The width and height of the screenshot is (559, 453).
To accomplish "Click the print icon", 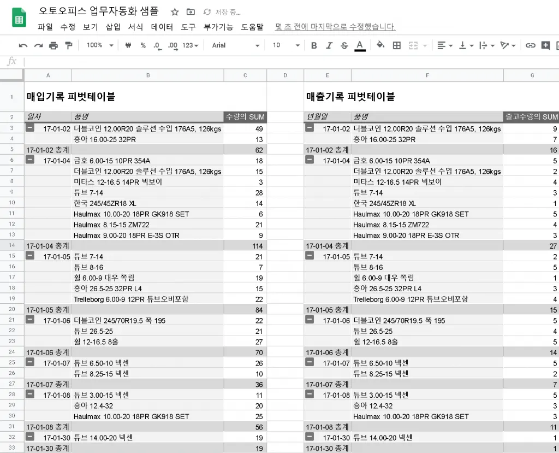I will (x=53, y=45).
